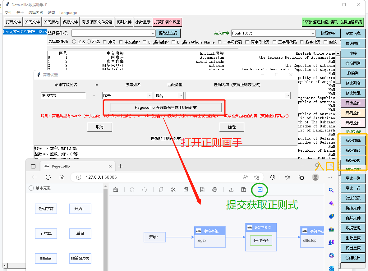
Task: Collapse the 基本元素 panel section
Action: 31,188
